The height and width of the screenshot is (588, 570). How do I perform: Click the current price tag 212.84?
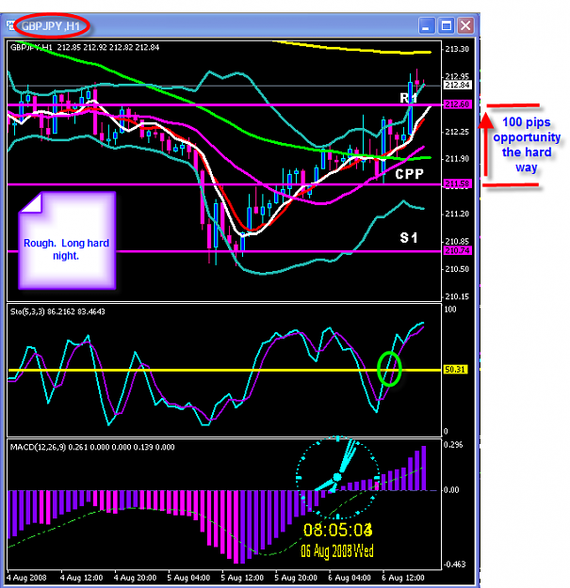(457, 85)
